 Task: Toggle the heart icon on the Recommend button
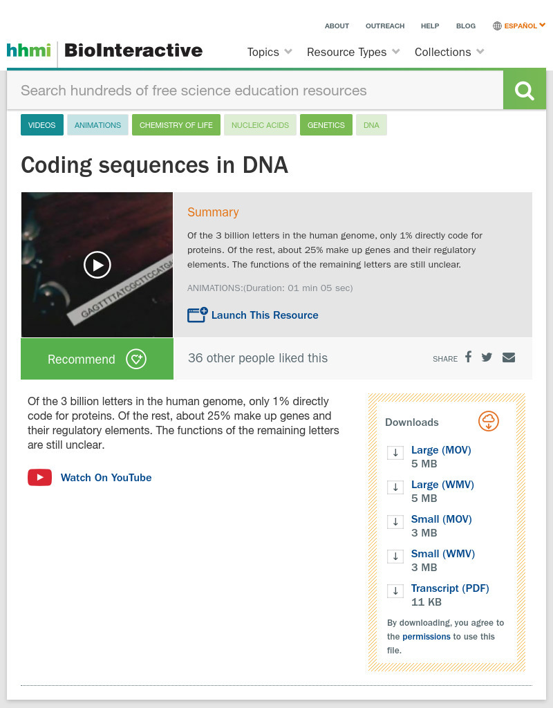136,359
